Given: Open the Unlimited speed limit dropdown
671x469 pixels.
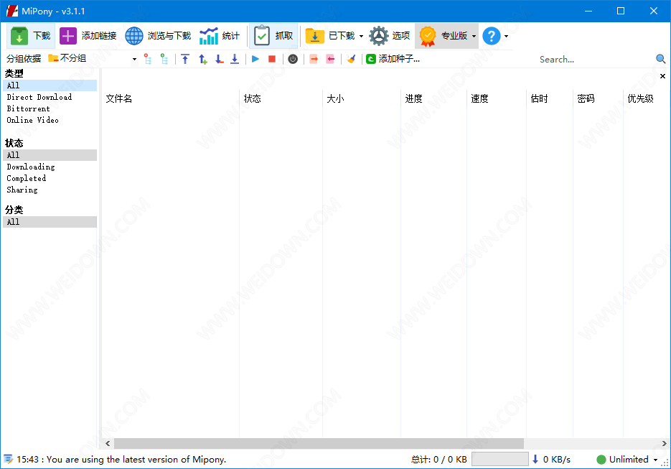Looking at the screenshot, I should (656, 460).
